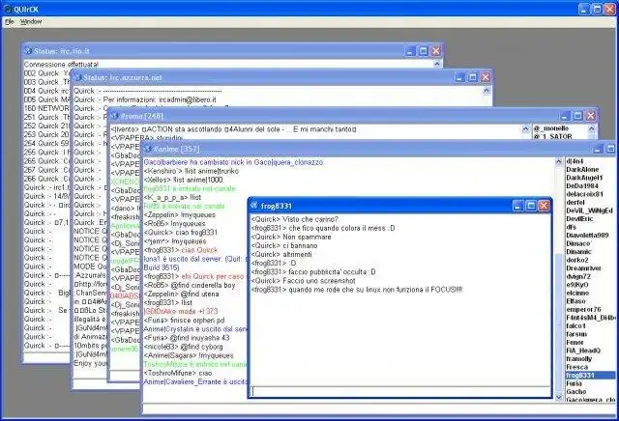The image size is (619, 421).
Task: Click the frog8331 query window title icon
Action: click(254, 205)
